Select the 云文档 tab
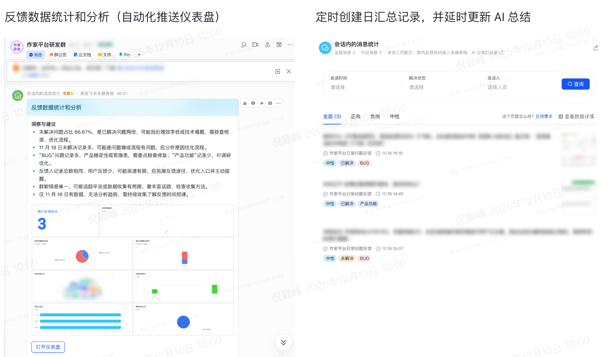This screenshot has height=357, width=612. click(x=82, y=55)
